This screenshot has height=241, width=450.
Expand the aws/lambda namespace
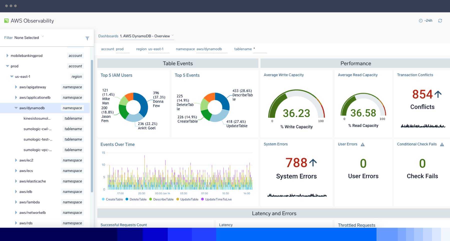click(16, 202)
